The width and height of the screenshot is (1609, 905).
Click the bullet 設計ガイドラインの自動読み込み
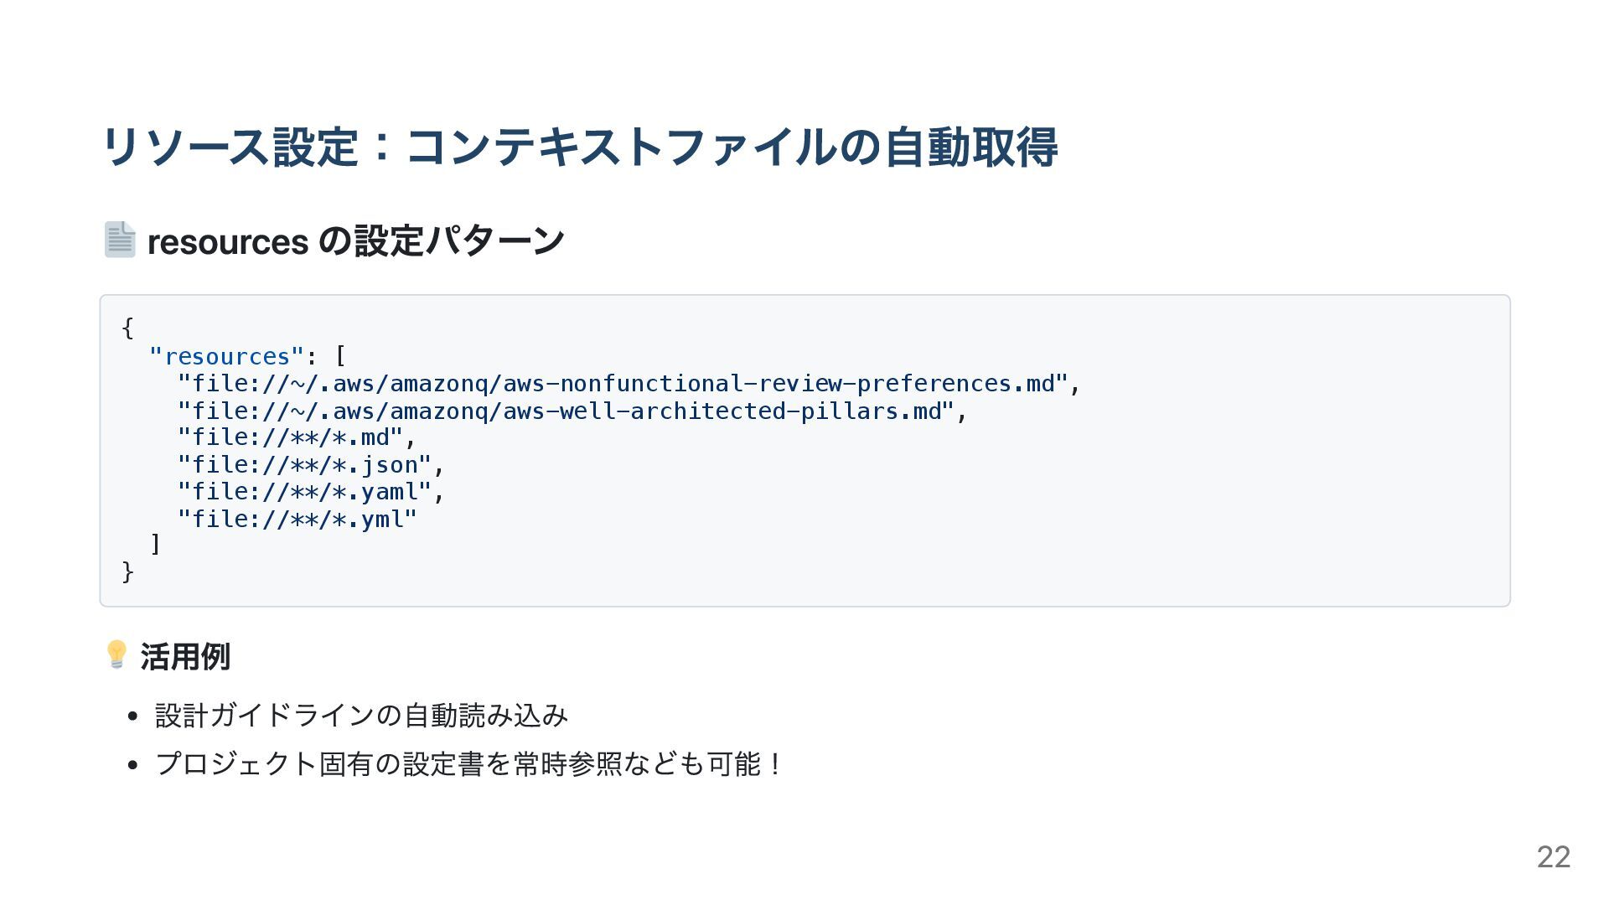click(361, 715)
